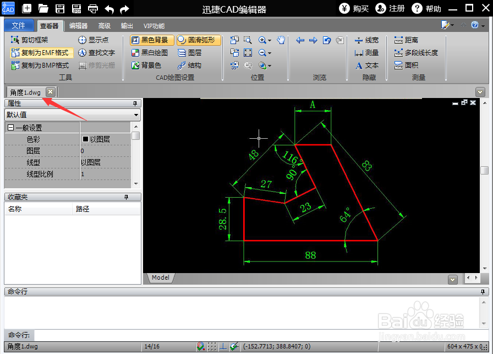The image size is (493, 354).
Task: Click the rotate pages right icon
Action: coord(234,52)
